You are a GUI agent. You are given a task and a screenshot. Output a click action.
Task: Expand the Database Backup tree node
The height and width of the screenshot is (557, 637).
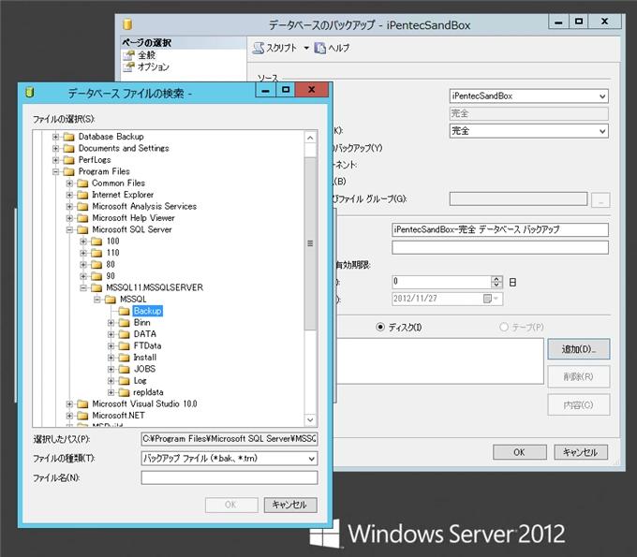coord(55,137)
